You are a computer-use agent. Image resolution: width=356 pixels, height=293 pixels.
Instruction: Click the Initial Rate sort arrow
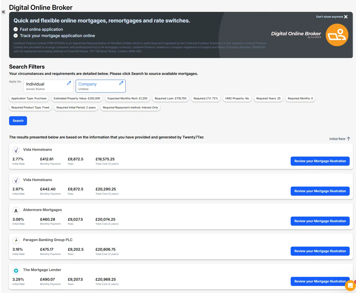[348, 139]
